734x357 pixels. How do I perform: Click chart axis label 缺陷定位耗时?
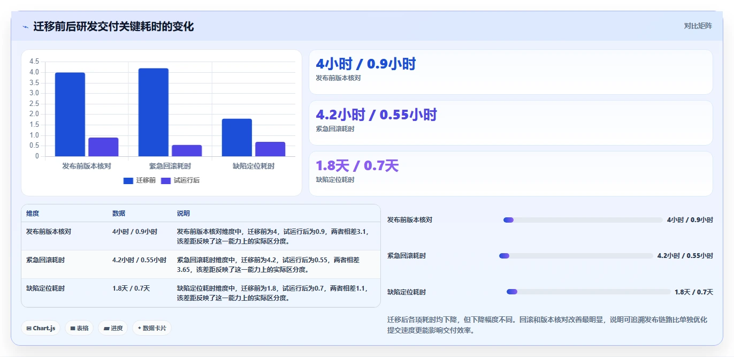coord(254,166)
